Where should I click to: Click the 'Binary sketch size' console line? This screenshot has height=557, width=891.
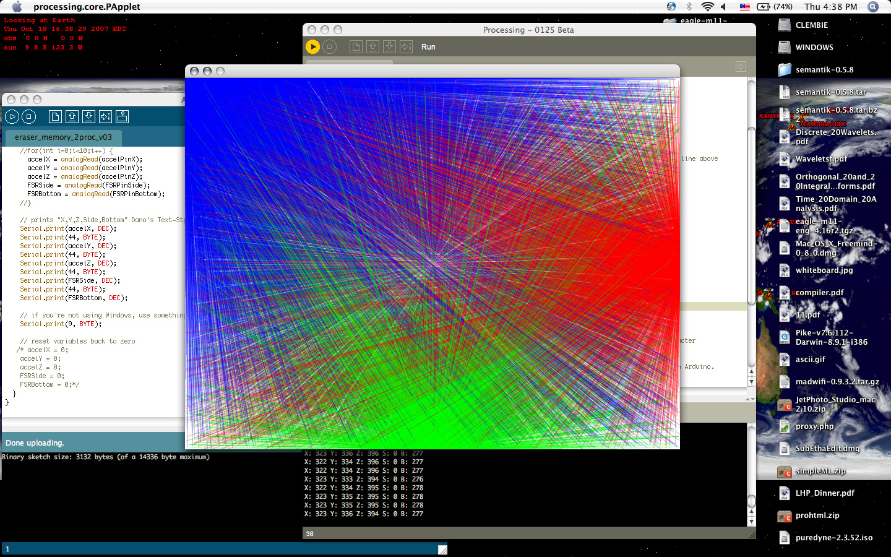click(x=106, y=457)
